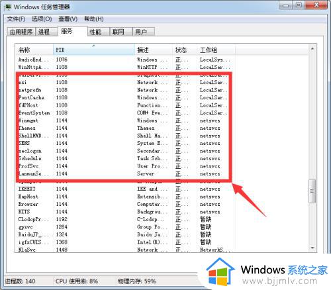Select the BaiduJP_... service row
The image size is (331, 290).
[x=124, y=234]
